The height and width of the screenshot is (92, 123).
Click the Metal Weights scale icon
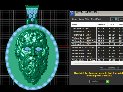coord(72,13)
